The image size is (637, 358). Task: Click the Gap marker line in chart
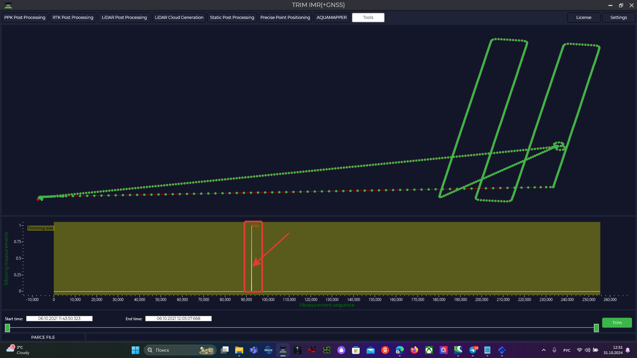(x=251, y=259)
